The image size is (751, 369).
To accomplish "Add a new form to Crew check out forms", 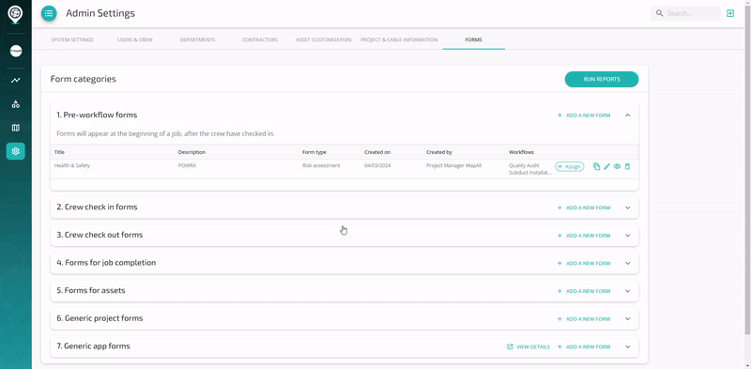I will point(584,236).
